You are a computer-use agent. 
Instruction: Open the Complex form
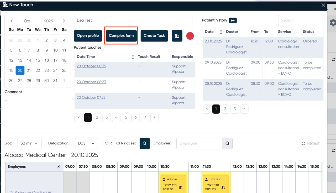click(x=121, y=36)
